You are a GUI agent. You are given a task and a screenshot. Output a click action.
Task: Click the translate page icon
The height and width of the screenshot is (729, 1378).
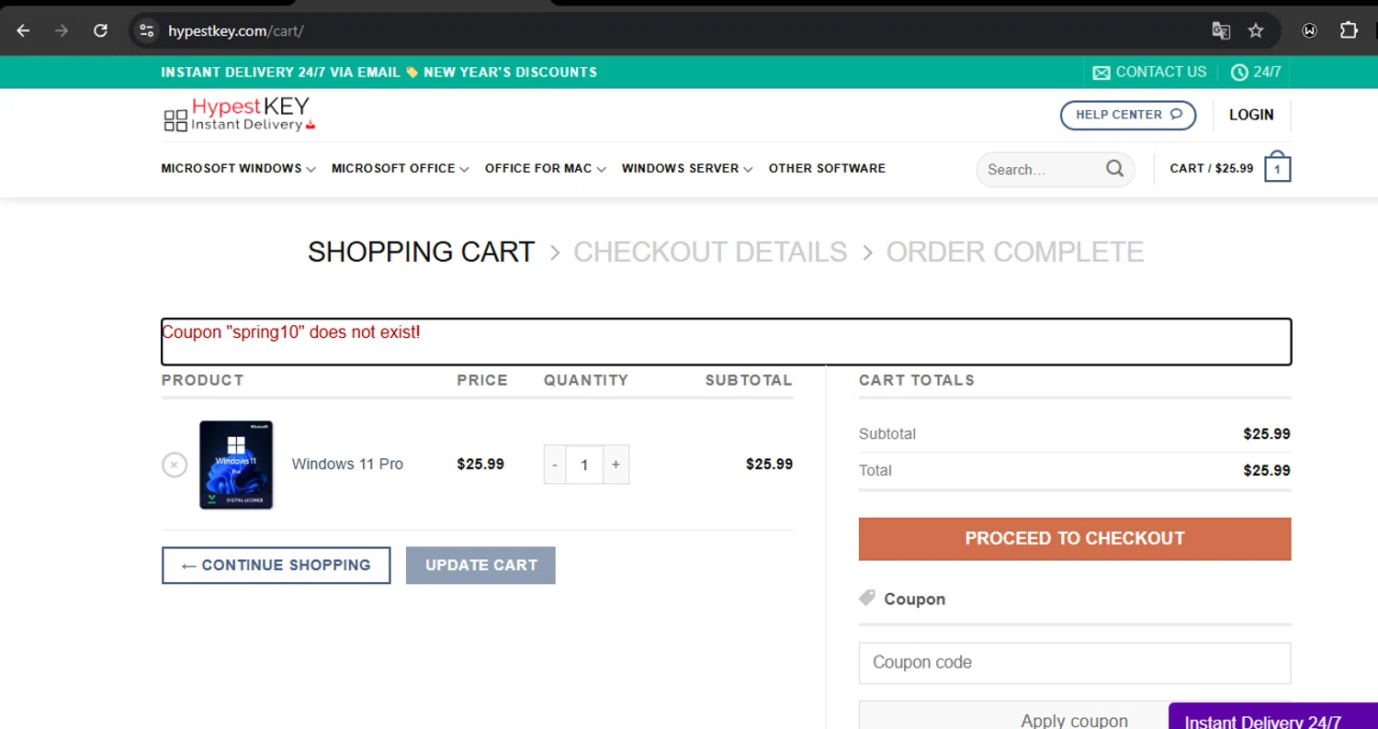[1221, 30]
